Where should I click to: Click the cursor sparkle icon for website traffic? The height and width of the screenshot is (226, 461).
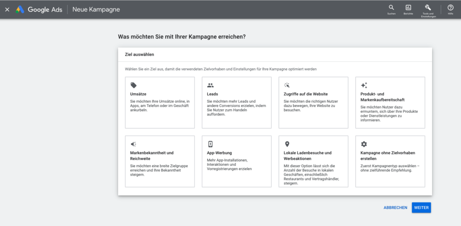coord(287,85)
